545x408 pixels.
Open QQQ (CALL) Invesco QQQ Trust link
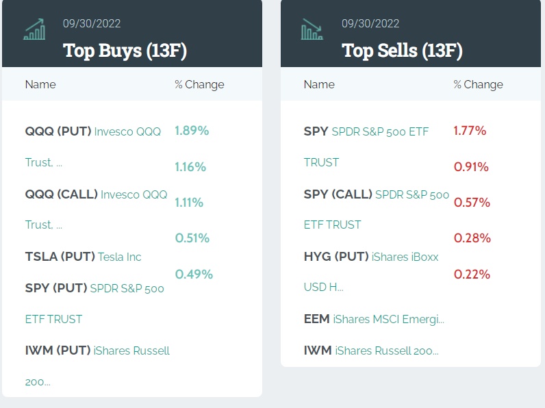click(96, 194)
